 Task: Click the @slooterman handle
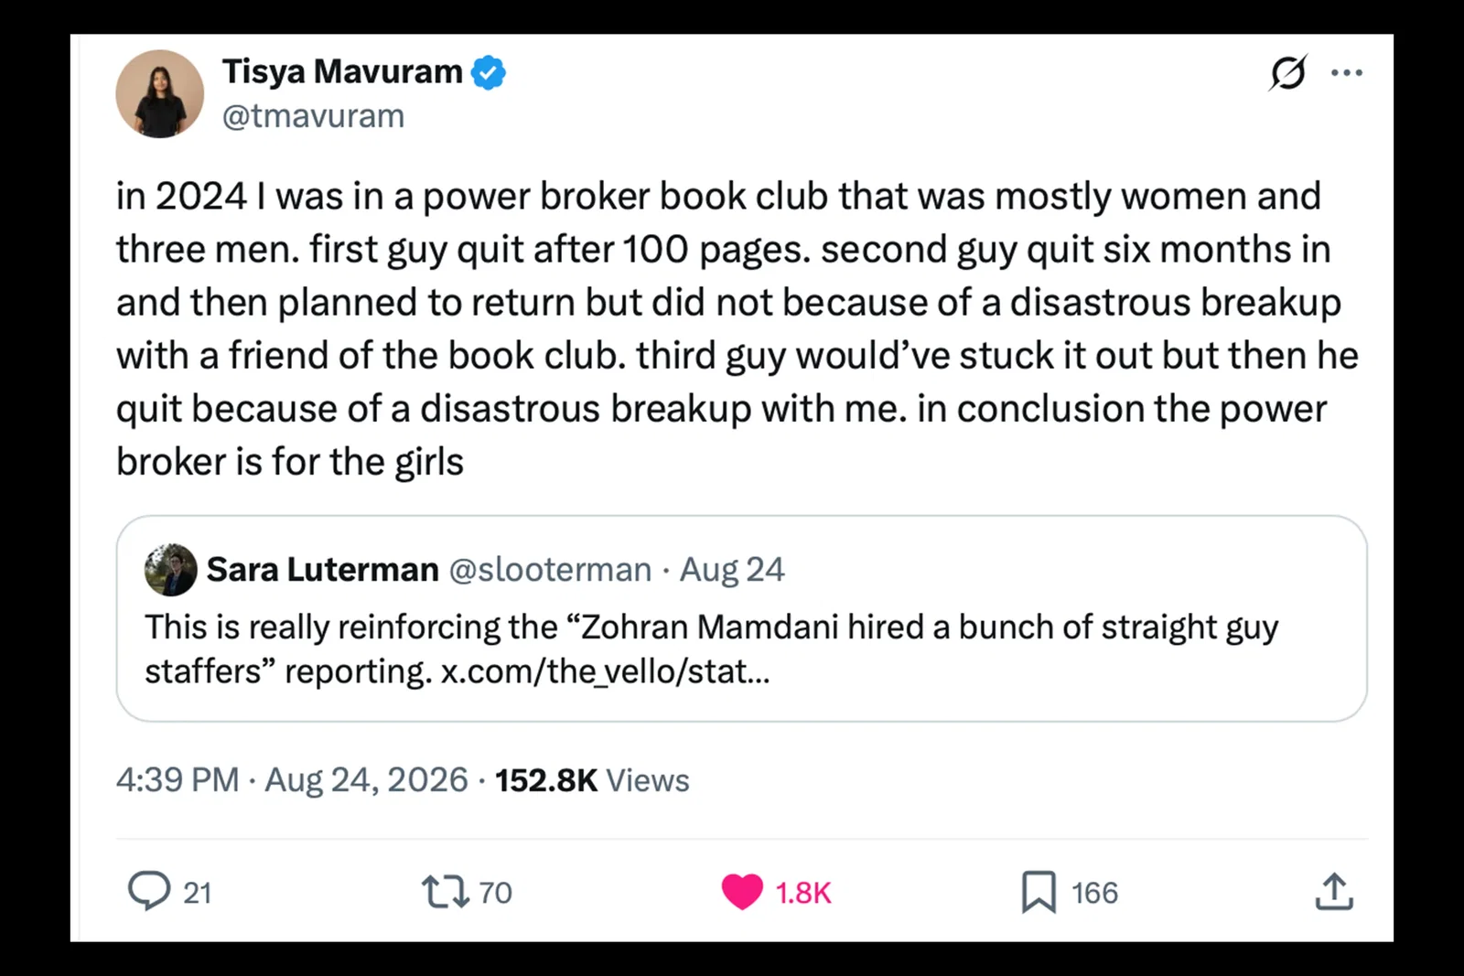tap(550, 569)
